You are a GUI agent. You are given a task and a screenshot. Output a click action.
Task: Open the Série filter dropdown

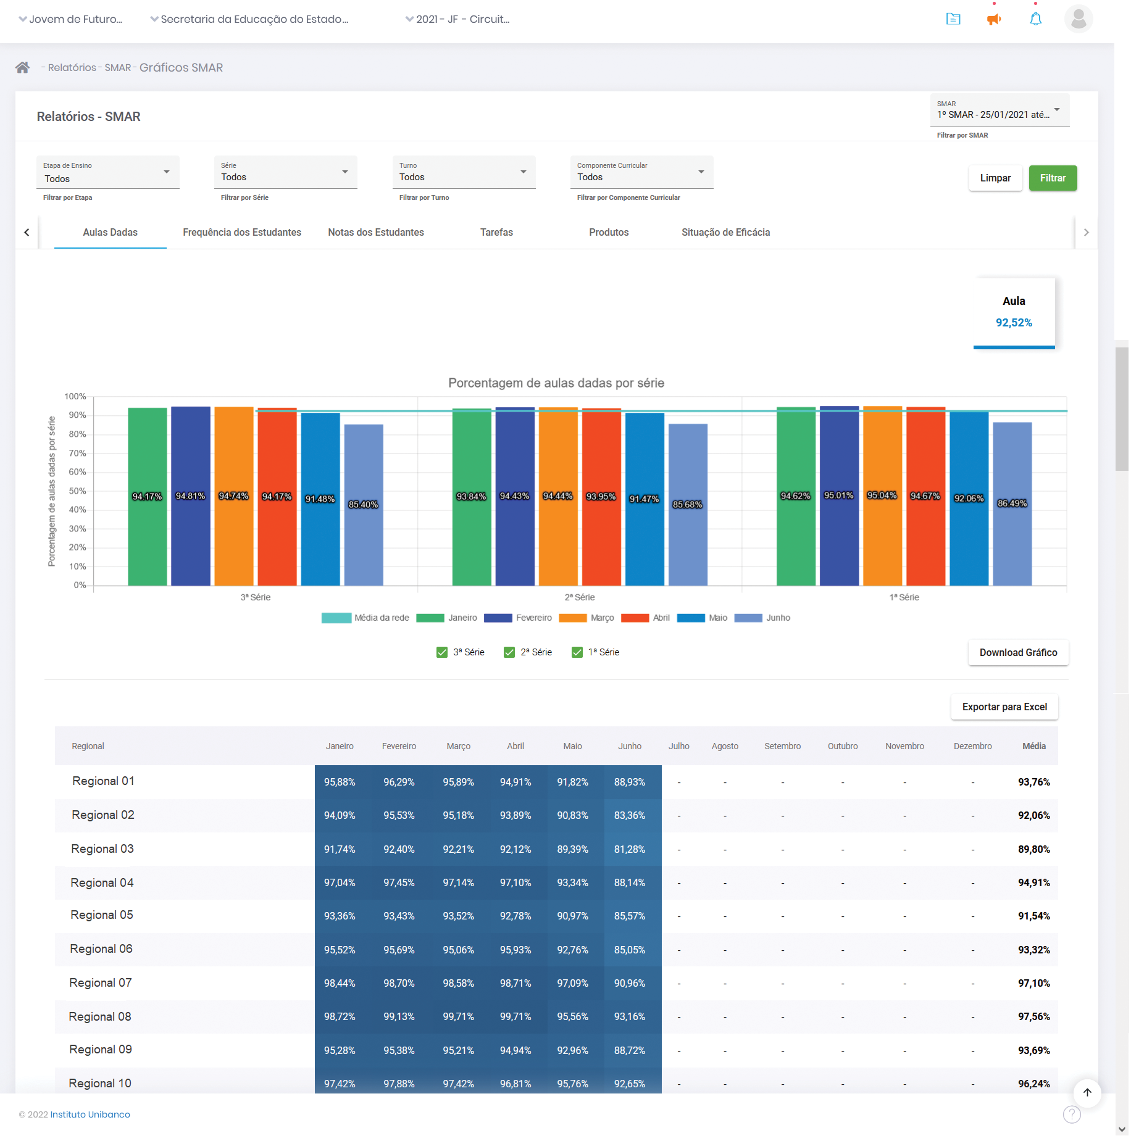pos(286,173)
